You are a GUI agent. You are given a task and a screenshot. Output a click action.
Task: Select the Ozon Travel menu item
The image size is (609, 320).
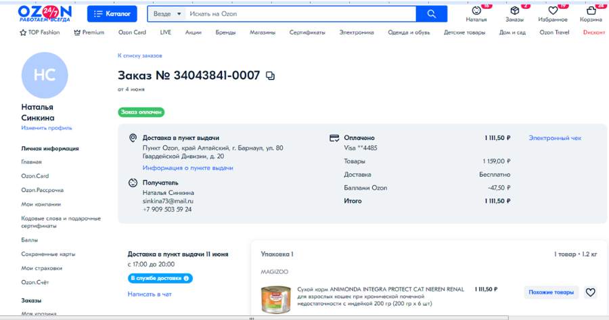[554, 32]
